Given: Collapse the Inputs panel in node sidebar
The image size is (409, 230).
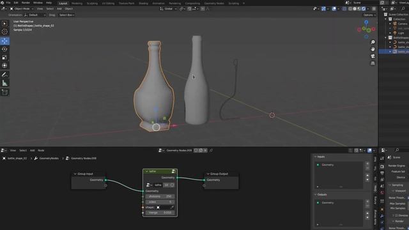Looking at the screenshot, I should tap(315, 157).
